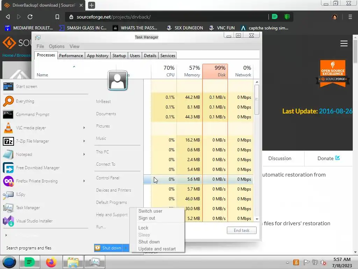Viewport: 358px width, 269px height.
Task: Switch to the App history tab
Action: (x=98, y=56)
